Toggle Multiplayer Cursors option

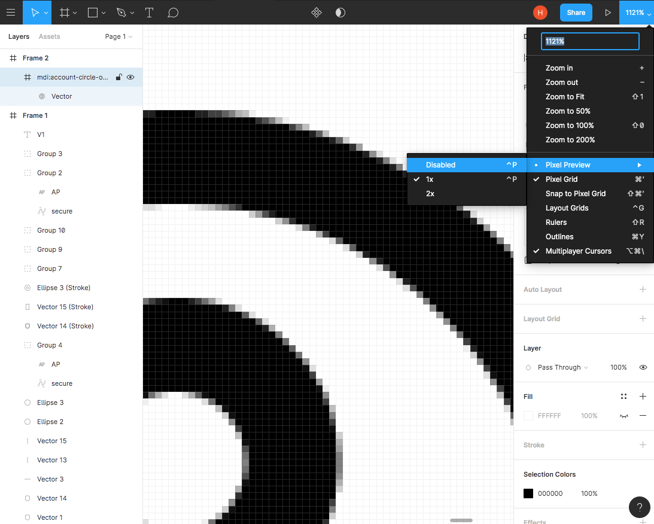[578, 251]
